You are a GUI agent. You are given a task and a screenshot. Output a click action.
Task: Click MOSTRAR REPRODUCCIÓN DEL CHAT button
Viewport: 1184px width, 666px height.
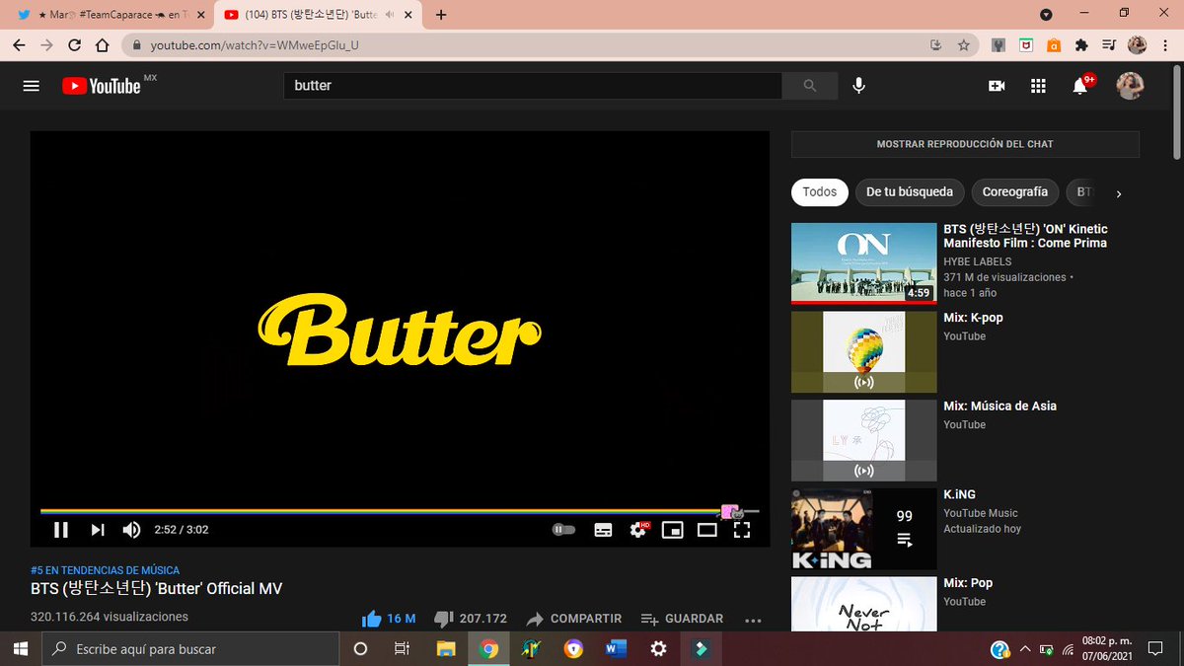click(x=965, y=144)
